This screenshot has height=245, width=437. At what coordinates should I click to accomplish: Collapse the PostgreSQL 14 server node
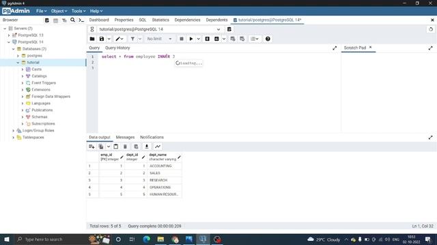click(x=9, y=42)
